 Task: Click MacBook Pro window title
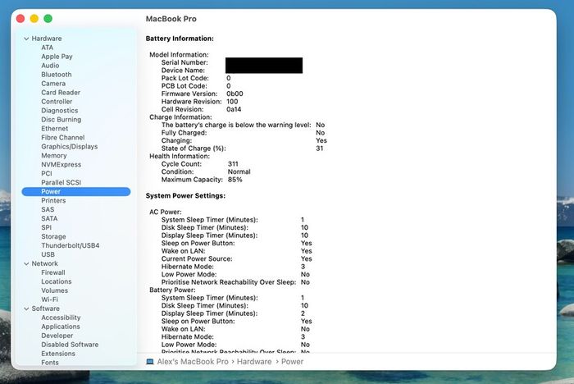click(x=171, y=19)
